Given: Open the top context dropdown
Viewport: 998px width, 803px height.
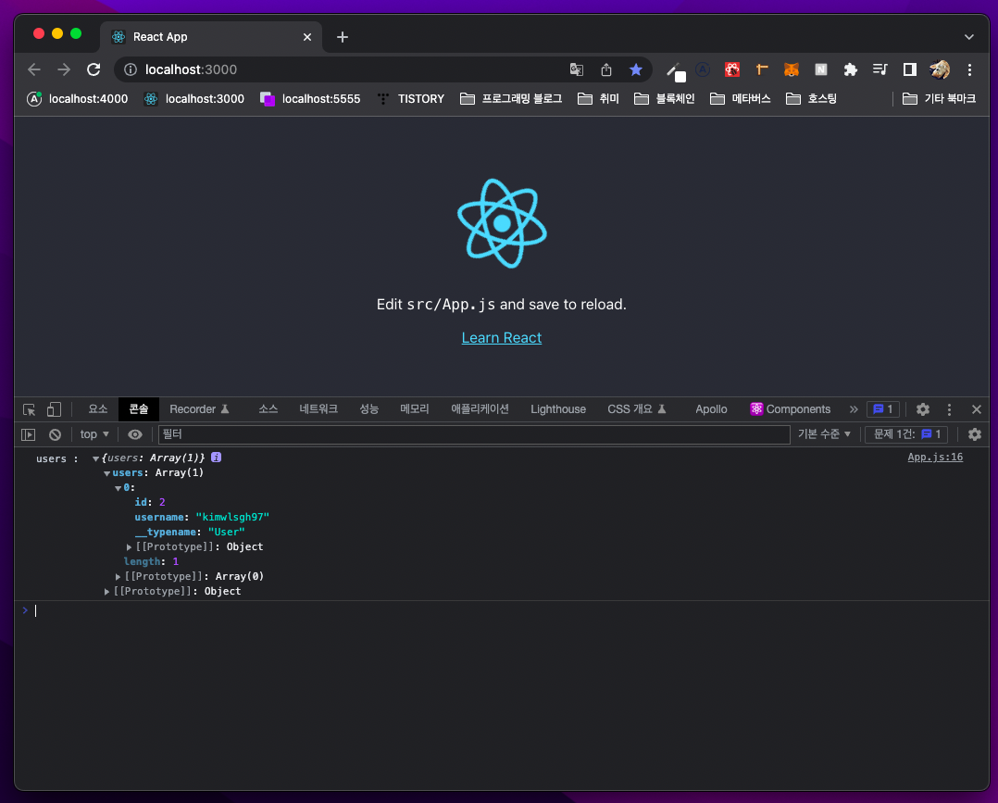Looking at the screenshot, I should (94, 434).
